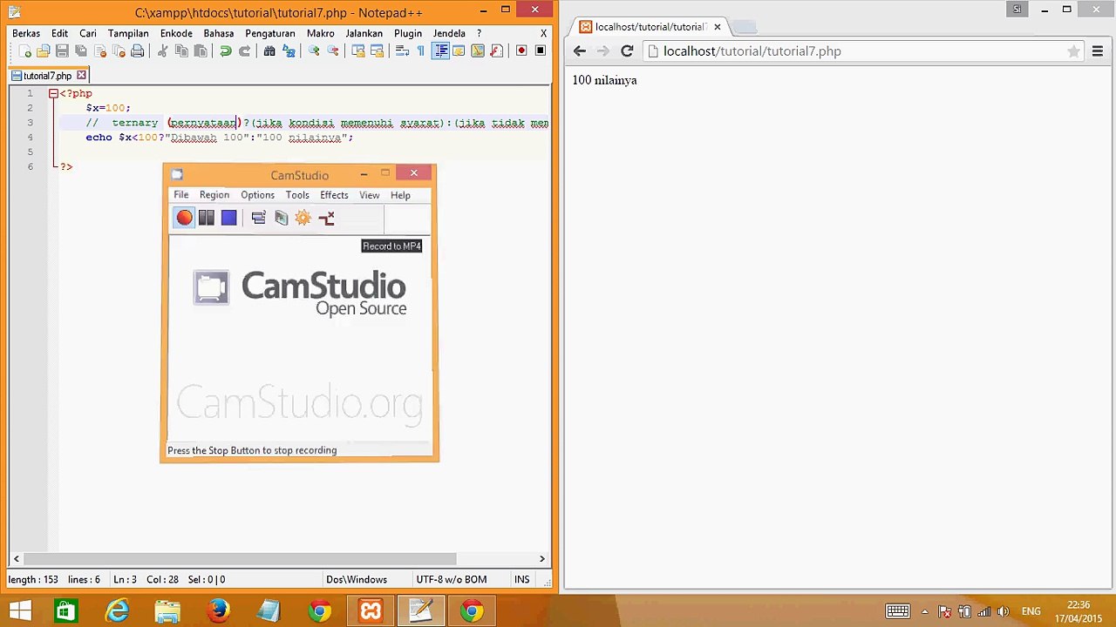The width and height of the screenshot is (1116, 627).
Task: Open the Region menu in CamStudio
Action: [x=214, y=195]
